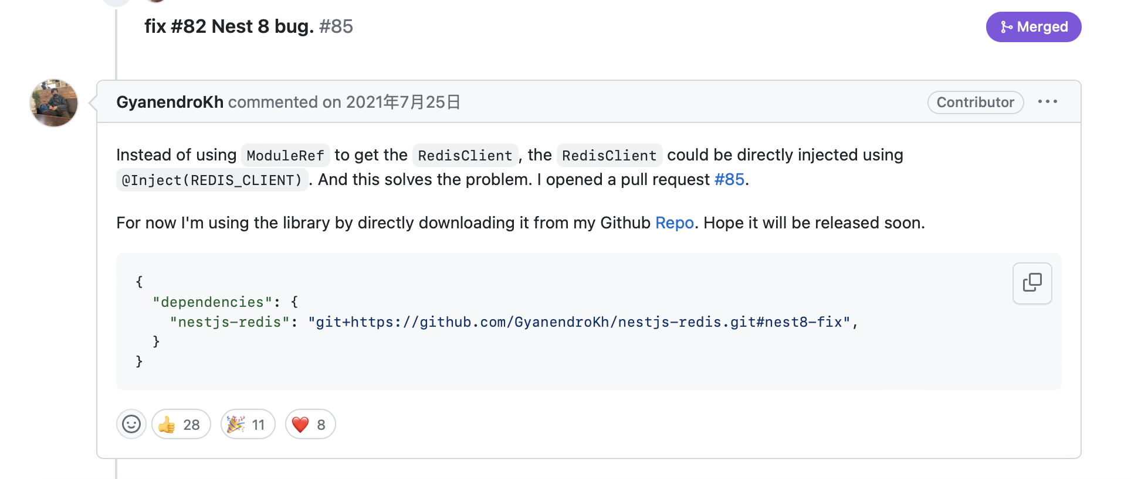Follow the #85 pull request link in comment
The width and height of the screenshot is (1131, 479).
[x=729, y=179]
